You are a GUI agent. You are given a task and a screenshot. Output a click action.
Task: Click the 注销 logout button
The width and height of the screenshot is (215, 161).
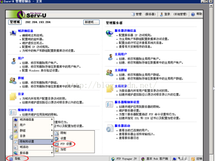click(197, 159)
